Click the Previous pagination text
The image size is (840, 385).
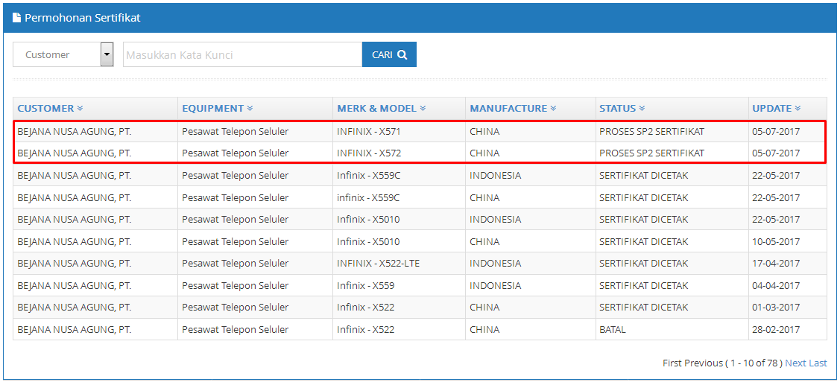(704, 363)
